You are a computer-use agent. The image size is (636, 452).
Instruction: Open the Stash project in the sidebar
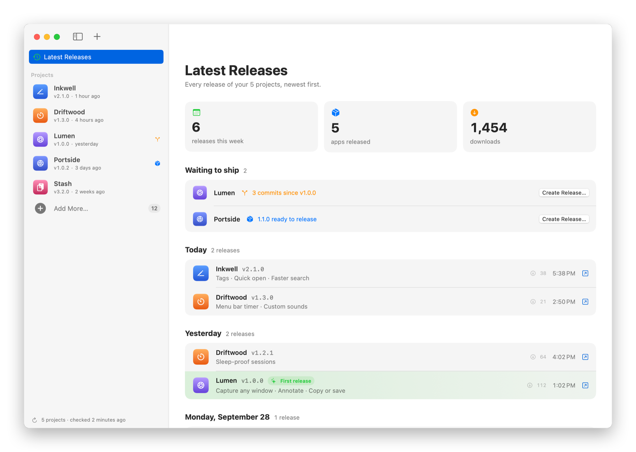[x=96, y=187]
